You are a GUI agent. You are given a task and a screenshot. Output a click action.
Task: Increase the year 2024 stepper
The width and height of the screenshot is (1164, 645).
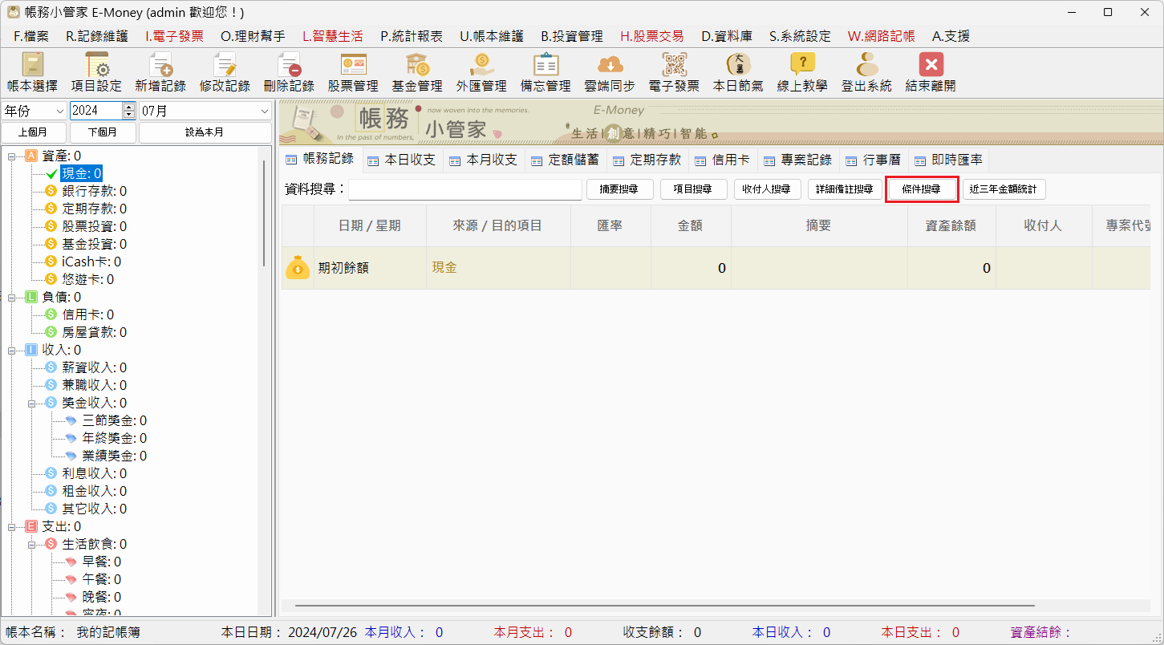point(129,107)
